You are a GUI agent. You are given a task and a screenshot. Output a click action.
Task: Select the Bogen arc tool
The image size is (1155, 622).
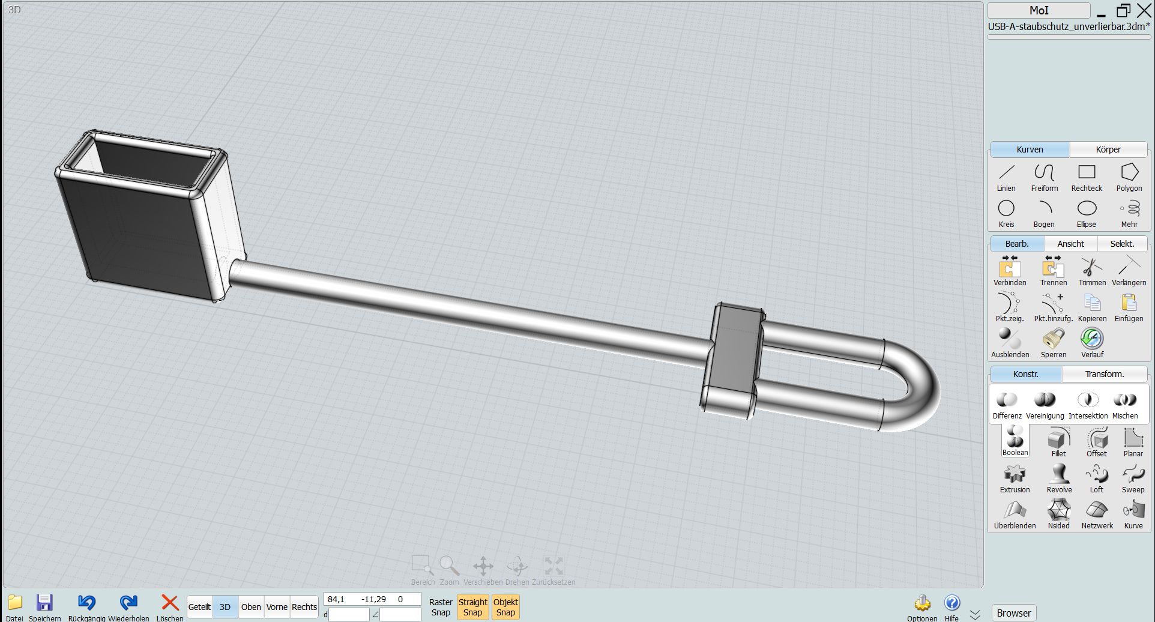click(1044, 214)
